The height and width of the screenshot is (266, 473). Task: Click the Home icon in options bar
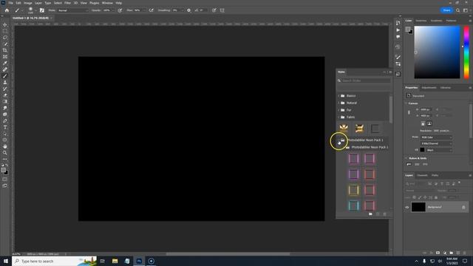tap(7, 10)
